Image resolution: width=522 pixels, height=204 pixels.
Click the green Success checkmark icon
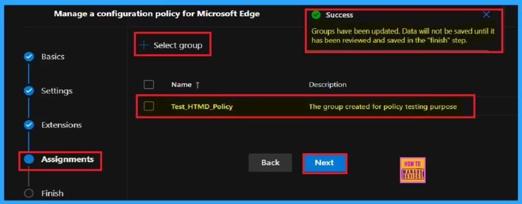click(x=316, y=15)
